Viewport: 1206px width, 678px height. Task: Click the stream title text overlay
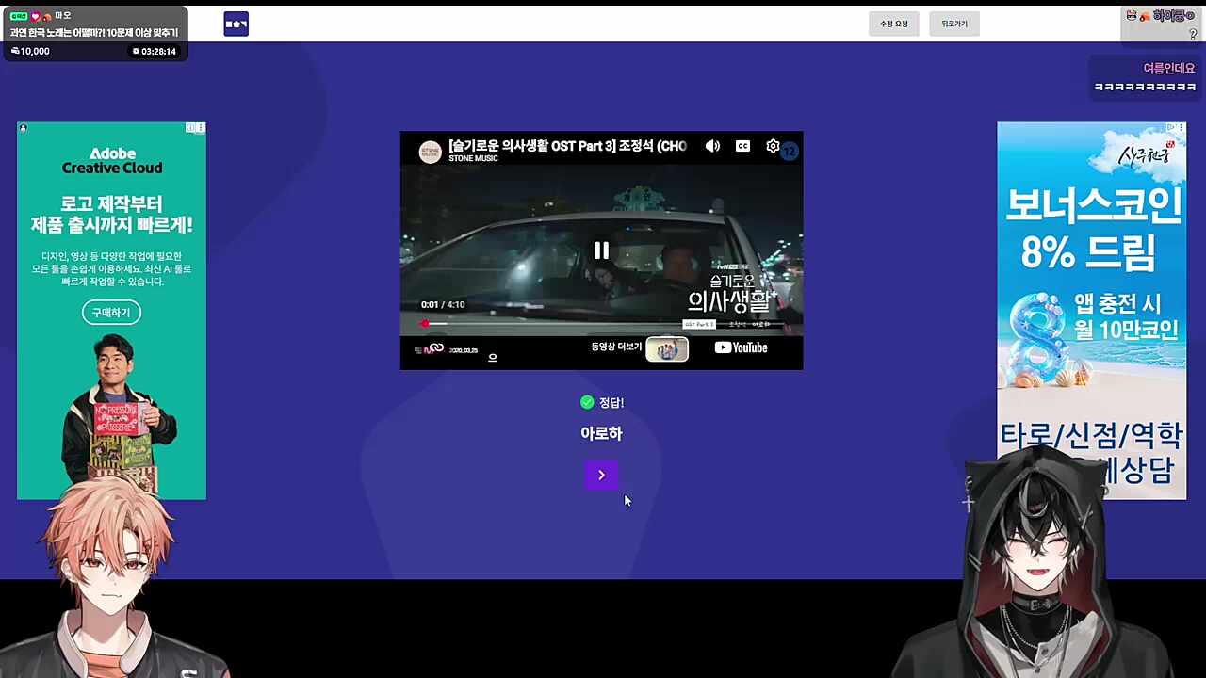(x=94, y=33)
